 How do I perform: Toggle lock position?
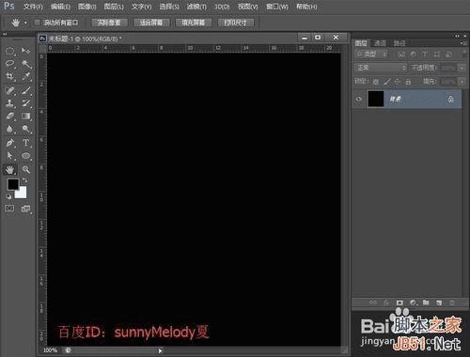coord(398,82)
